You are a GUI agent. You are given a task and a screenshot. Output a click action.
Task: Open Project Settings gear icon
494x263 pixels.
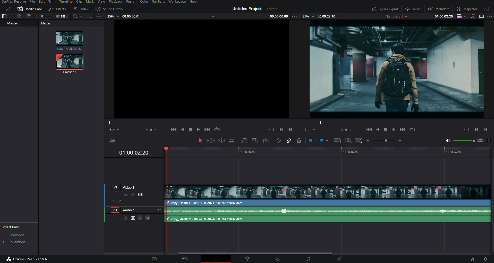click(485, 259)
